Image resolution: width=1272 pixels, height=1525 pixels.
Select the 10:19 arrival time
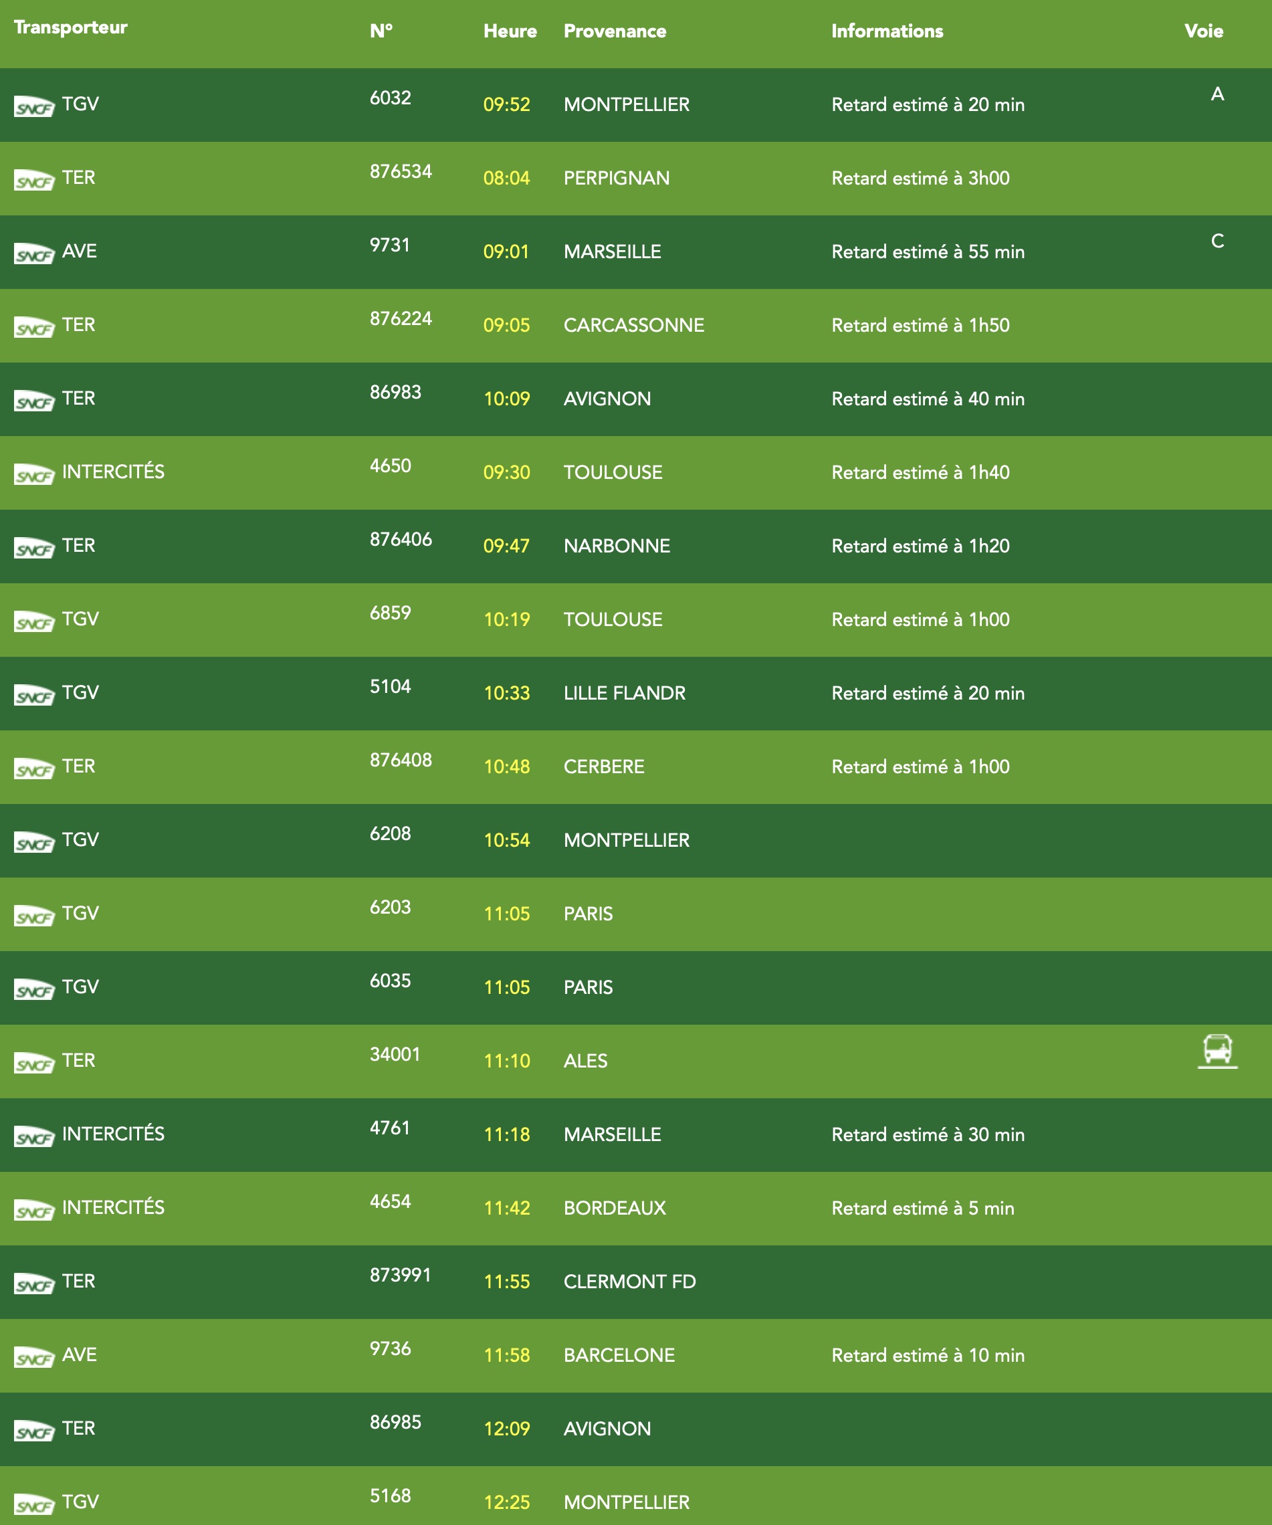pos(507,619)
